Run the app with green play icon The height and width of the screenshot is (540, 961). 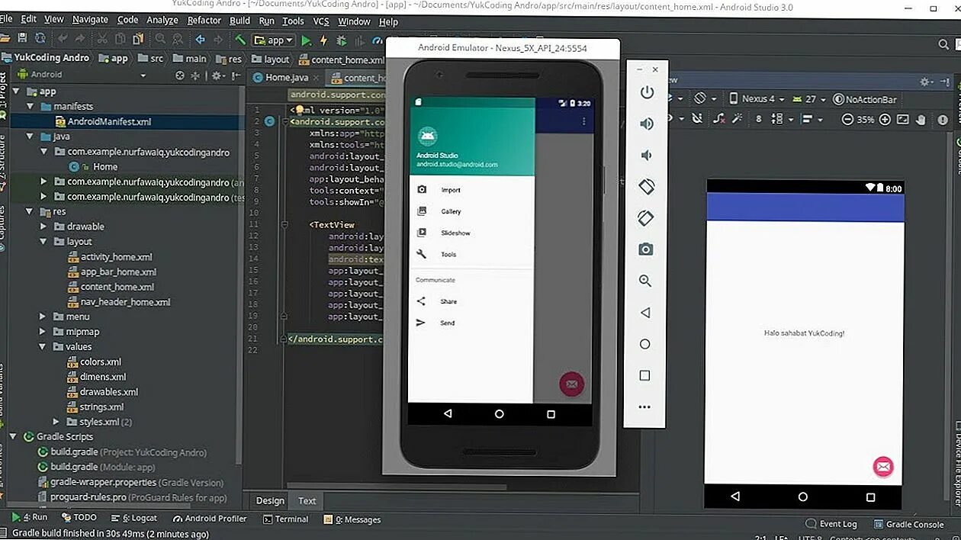coord(306,40)
